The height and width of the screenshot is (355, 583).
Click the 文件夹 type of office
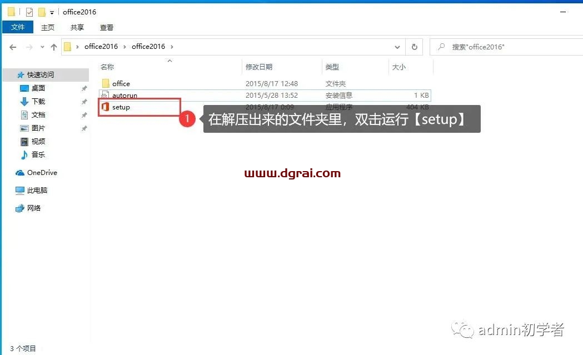coord(335,84)
